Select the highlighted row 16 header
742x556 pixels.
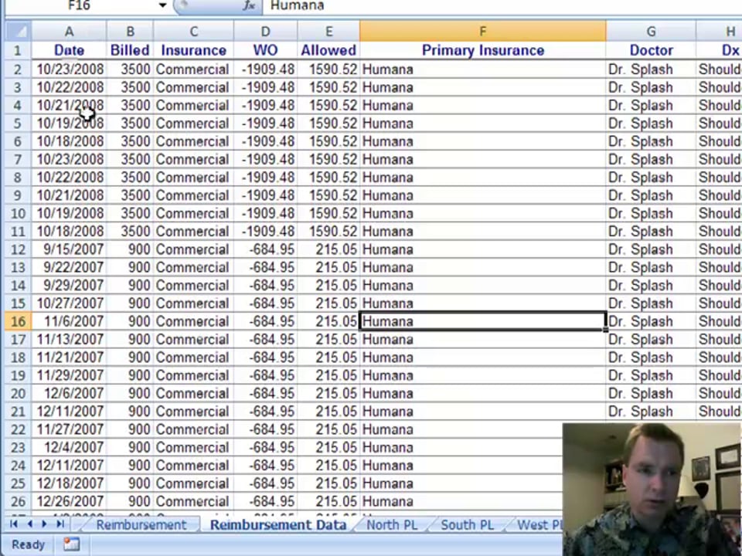(x=18, y=321)
